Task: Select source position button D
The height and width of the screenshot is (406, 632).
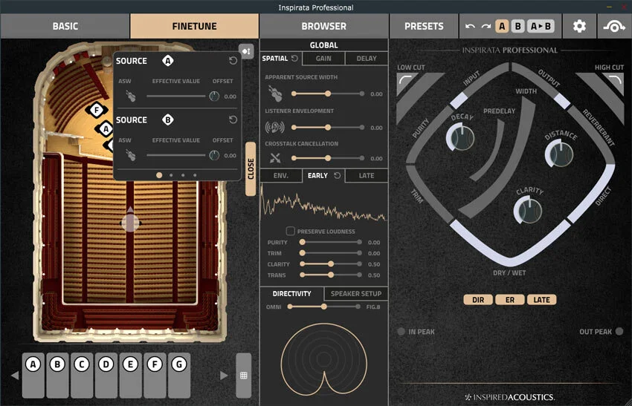Action: tap(106, 376)
